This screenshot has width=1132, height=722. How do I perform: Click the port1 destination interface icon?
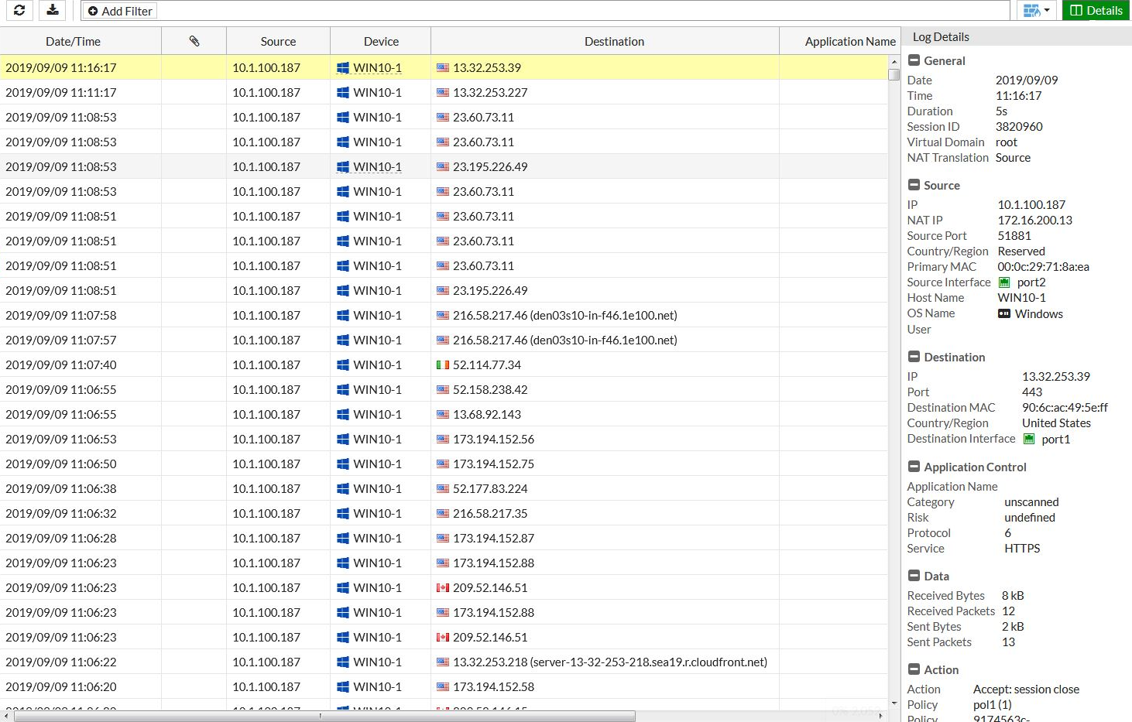[1029, 439]
